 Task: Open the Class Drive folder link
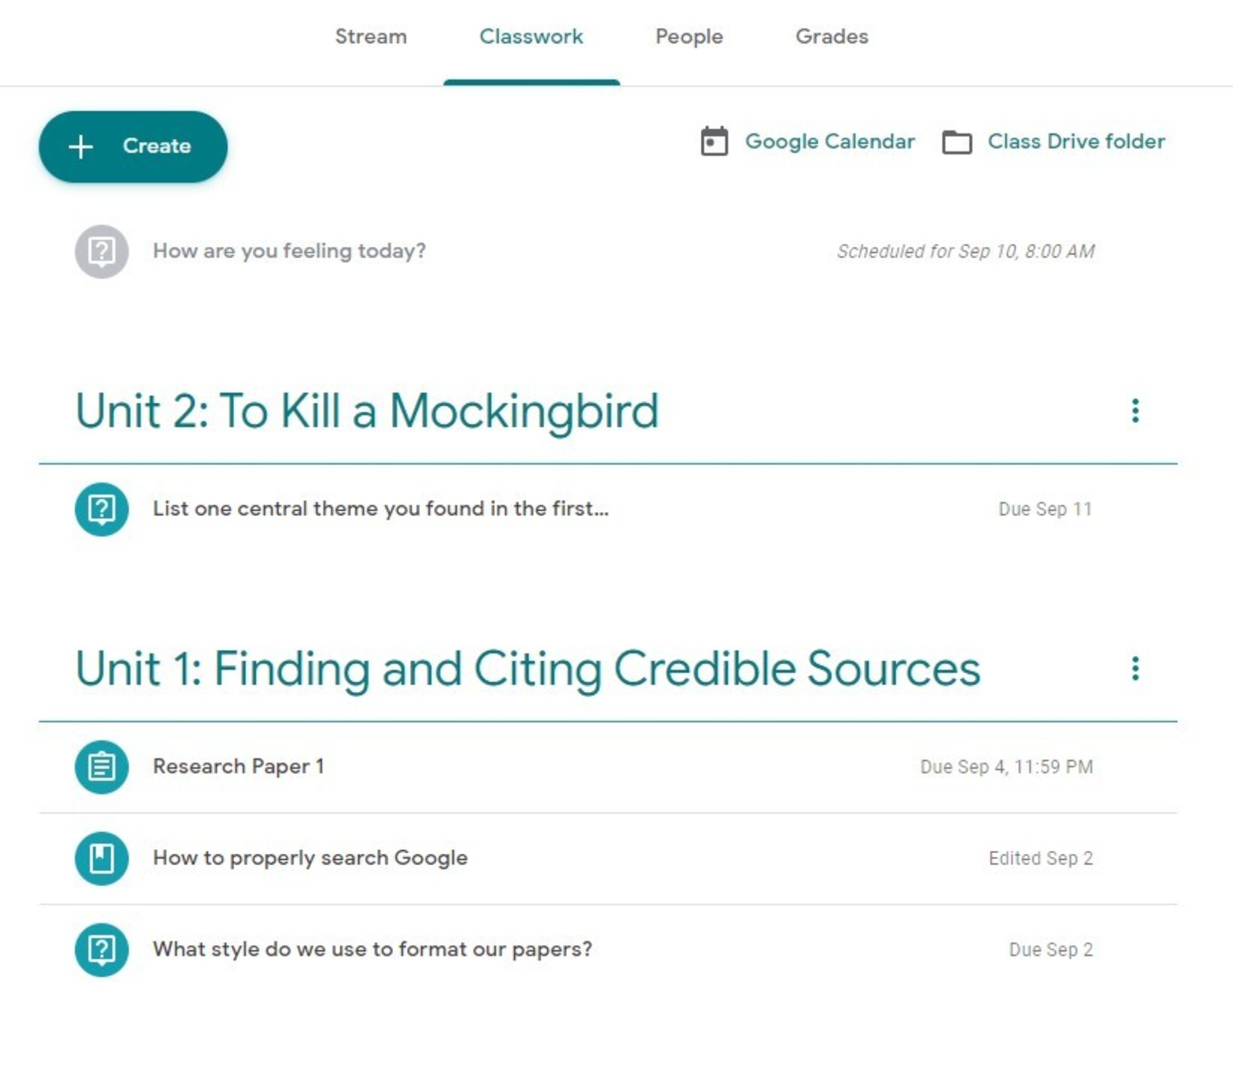click(1076, 141)
